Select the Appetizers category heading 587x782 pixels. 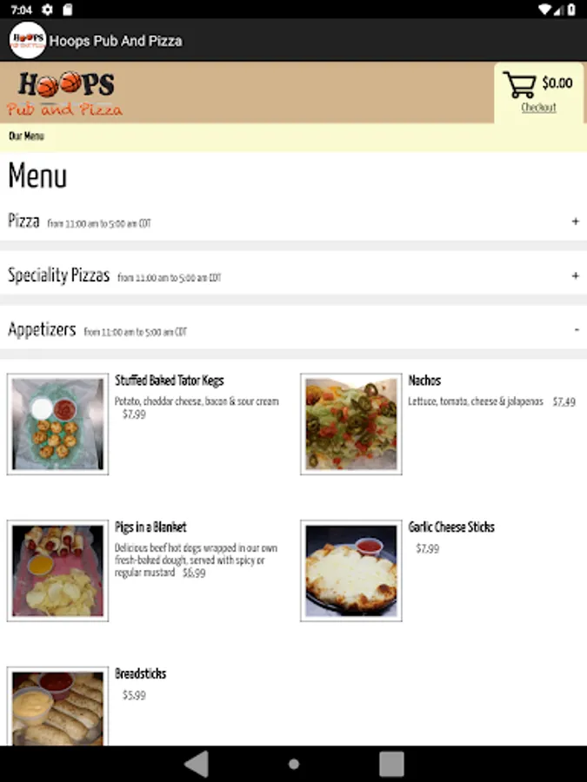click(x=42, y=329)
